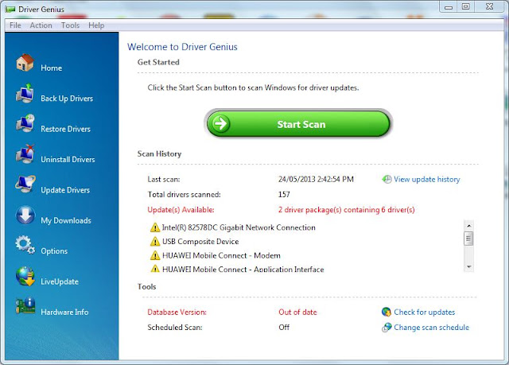Click the globe icon beside Check for updates
This screenshot has width=509, height=365.
click(x=387, y=312)
